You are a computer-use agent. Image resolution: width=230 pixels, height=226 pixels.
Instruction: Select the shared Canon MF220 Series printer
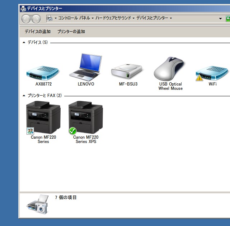43,117
